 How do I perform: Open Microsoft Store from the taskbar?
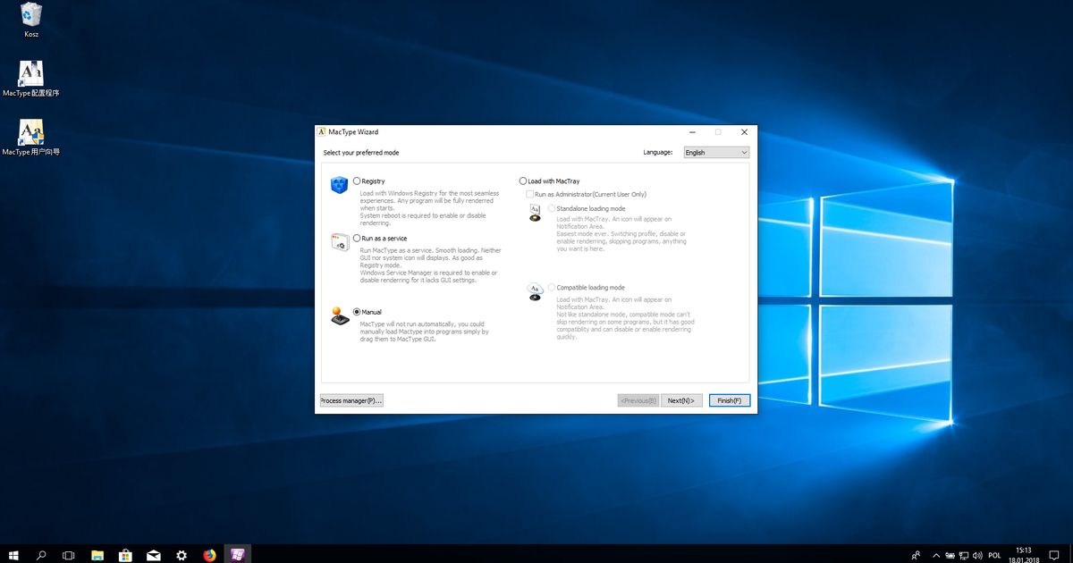click(x=125, y=555)
